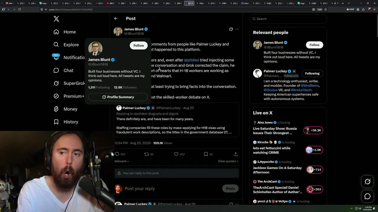
Task: Join Kirsche's live space with +1.5K
Action: (314, 150)
